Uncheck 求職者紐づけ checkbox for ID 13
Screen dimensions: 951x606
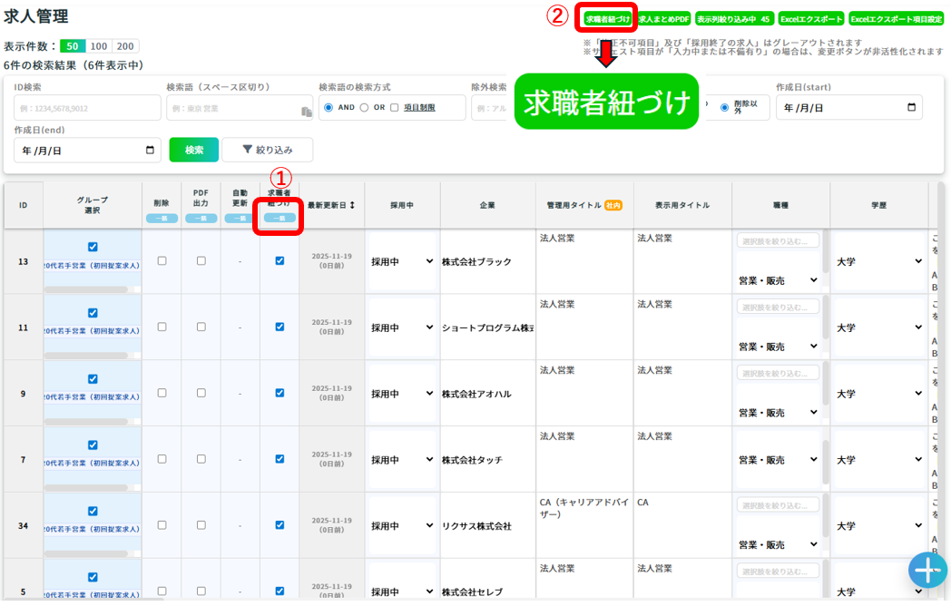(279, 260)
